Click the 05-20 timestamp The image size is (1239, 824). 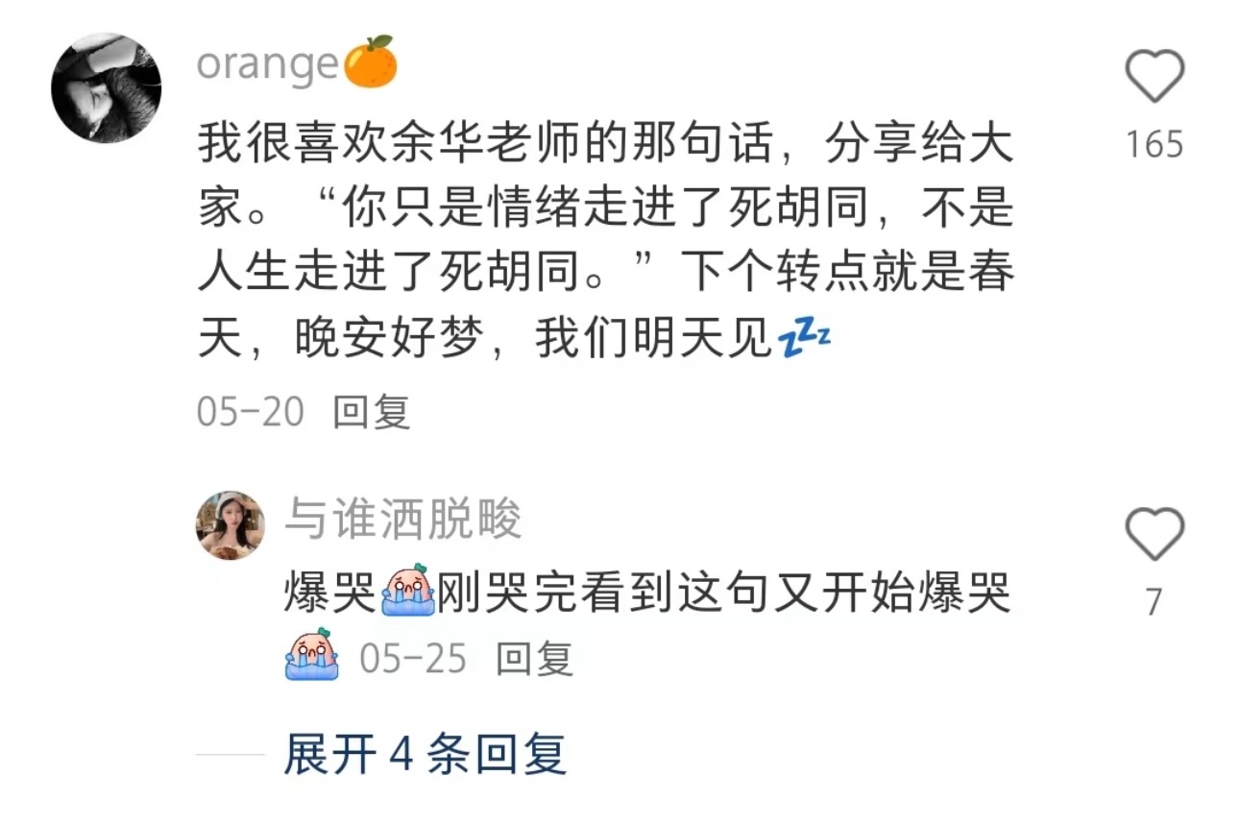(251, 412)
